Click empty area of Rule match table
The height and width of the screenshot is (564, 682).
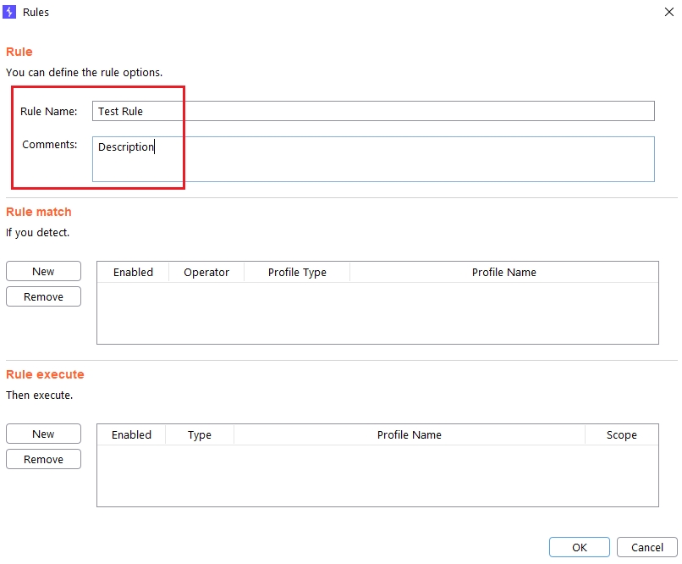point(377,312)
